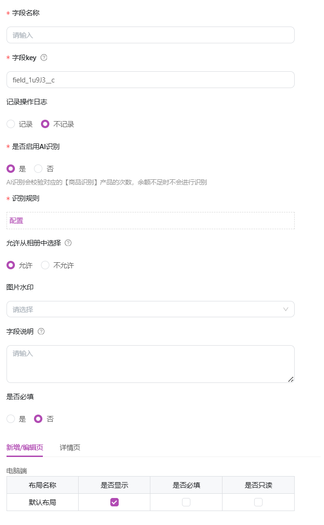The width and height of the screenshot is (324, 525).
Task: Click resize handle of 字段说明 textarea
Action: tap(291, 379)
